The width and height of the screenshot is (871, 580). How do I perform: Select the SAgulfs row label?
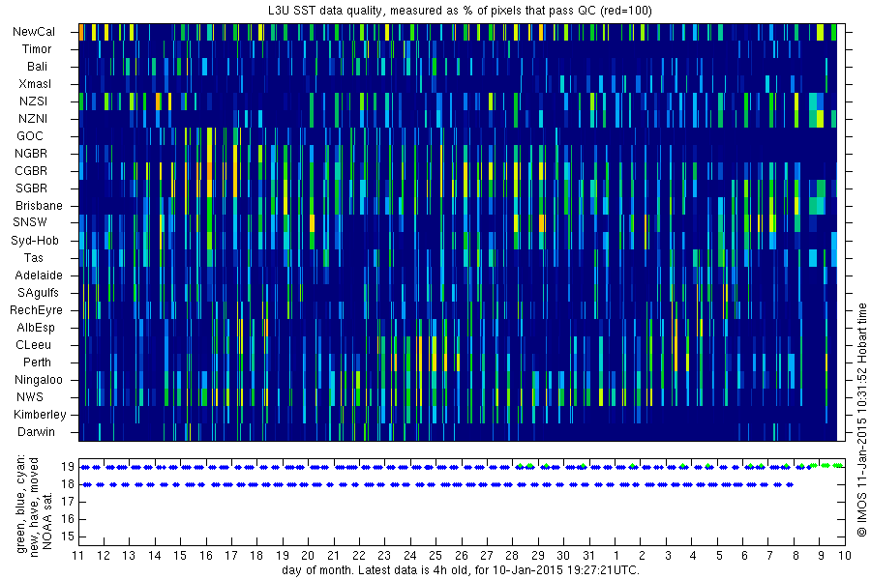[x=38, y=293]
